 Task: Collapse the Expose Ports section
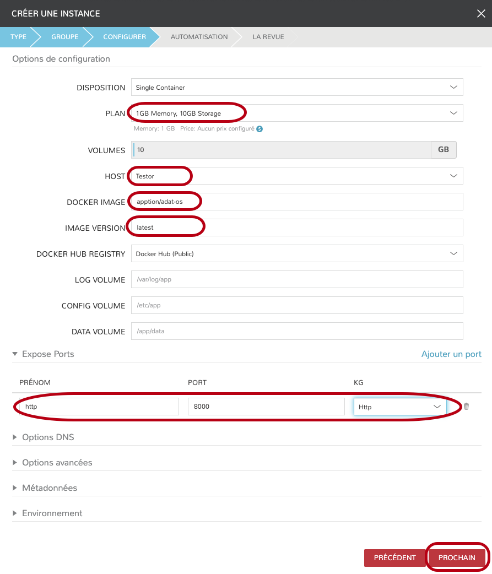(15, 354)
